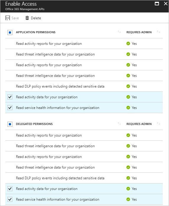169x206 pixels.
Task: Click green check next to first application permission
Action: click(128, 44)
